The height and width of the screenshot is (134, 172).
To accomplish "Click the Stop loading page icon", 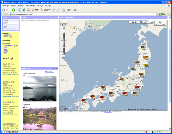I will (x=20, y=10).
